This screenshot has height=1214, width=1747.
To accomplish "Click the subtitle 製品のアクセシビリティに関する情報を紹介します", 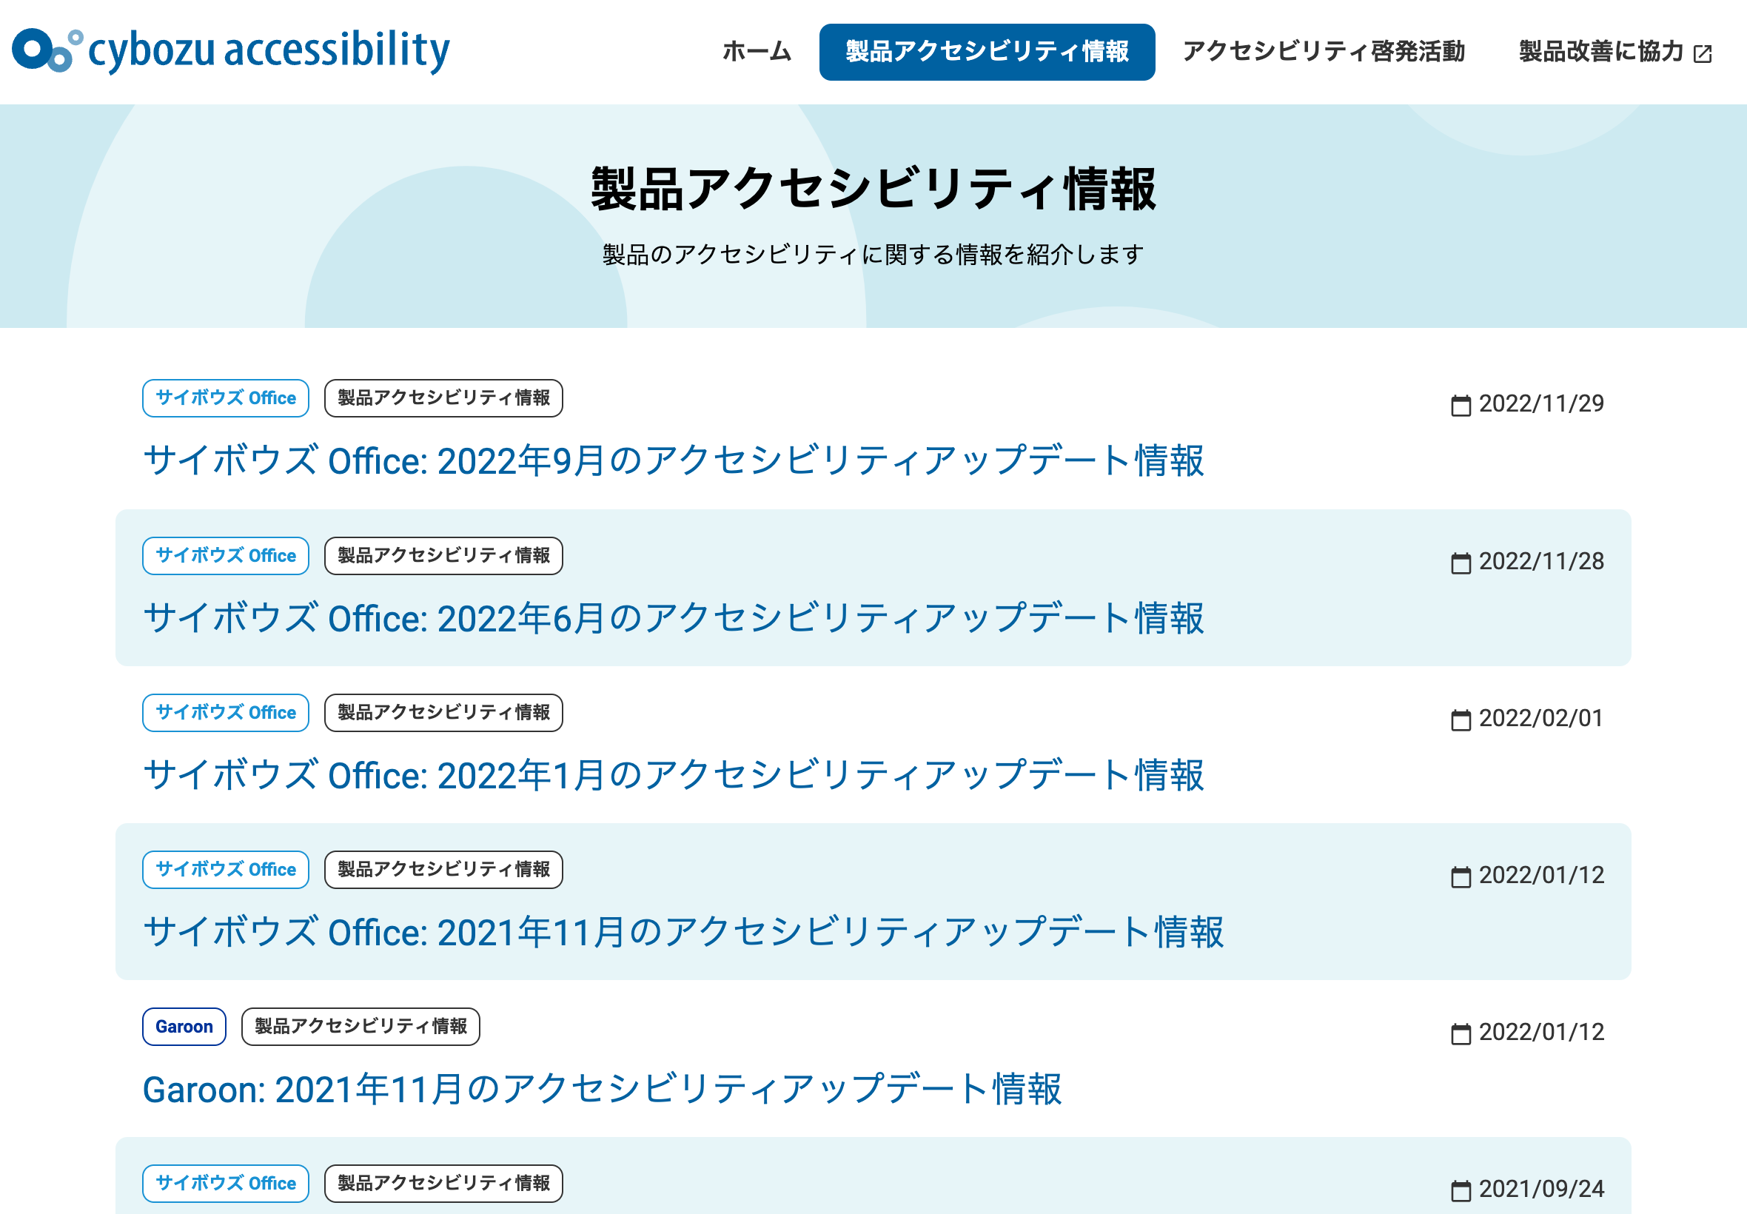I will tap(873, 255).
